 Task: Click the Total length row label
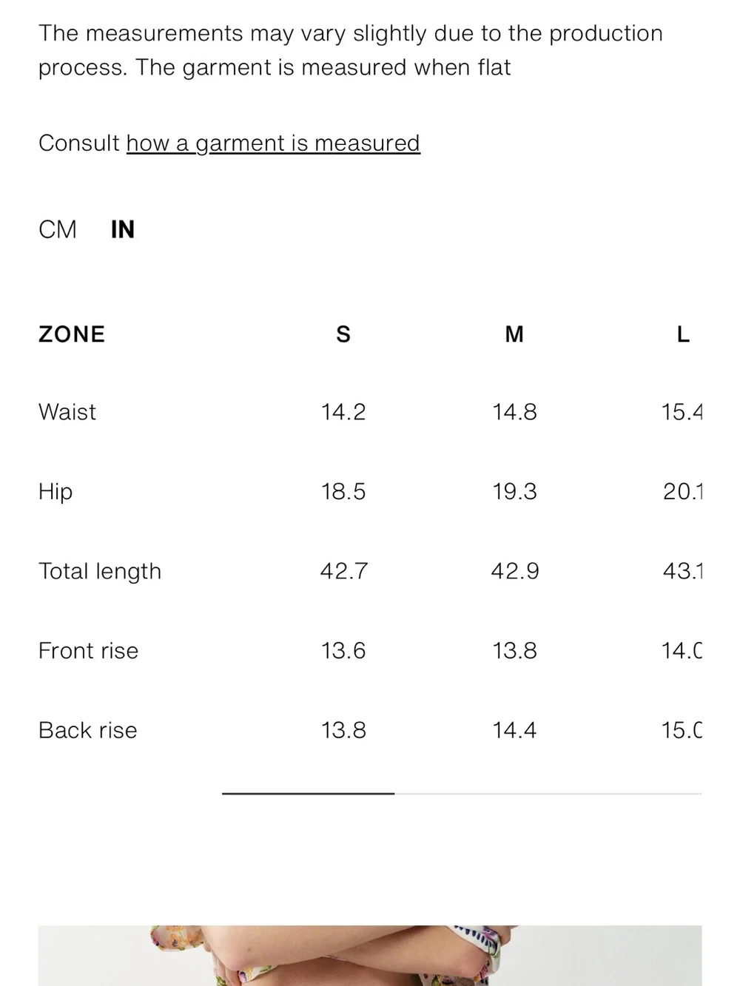(x=100, y=571)
